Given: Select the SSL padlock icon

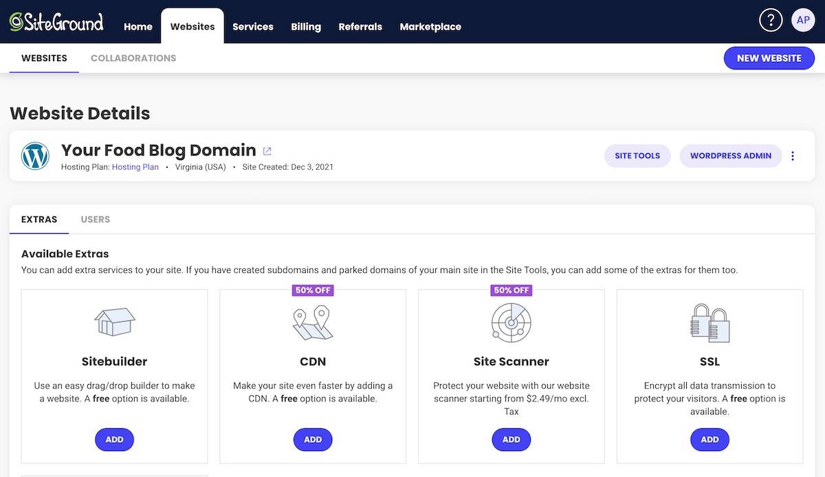Looking at the screenshot, I should (709, 322).
